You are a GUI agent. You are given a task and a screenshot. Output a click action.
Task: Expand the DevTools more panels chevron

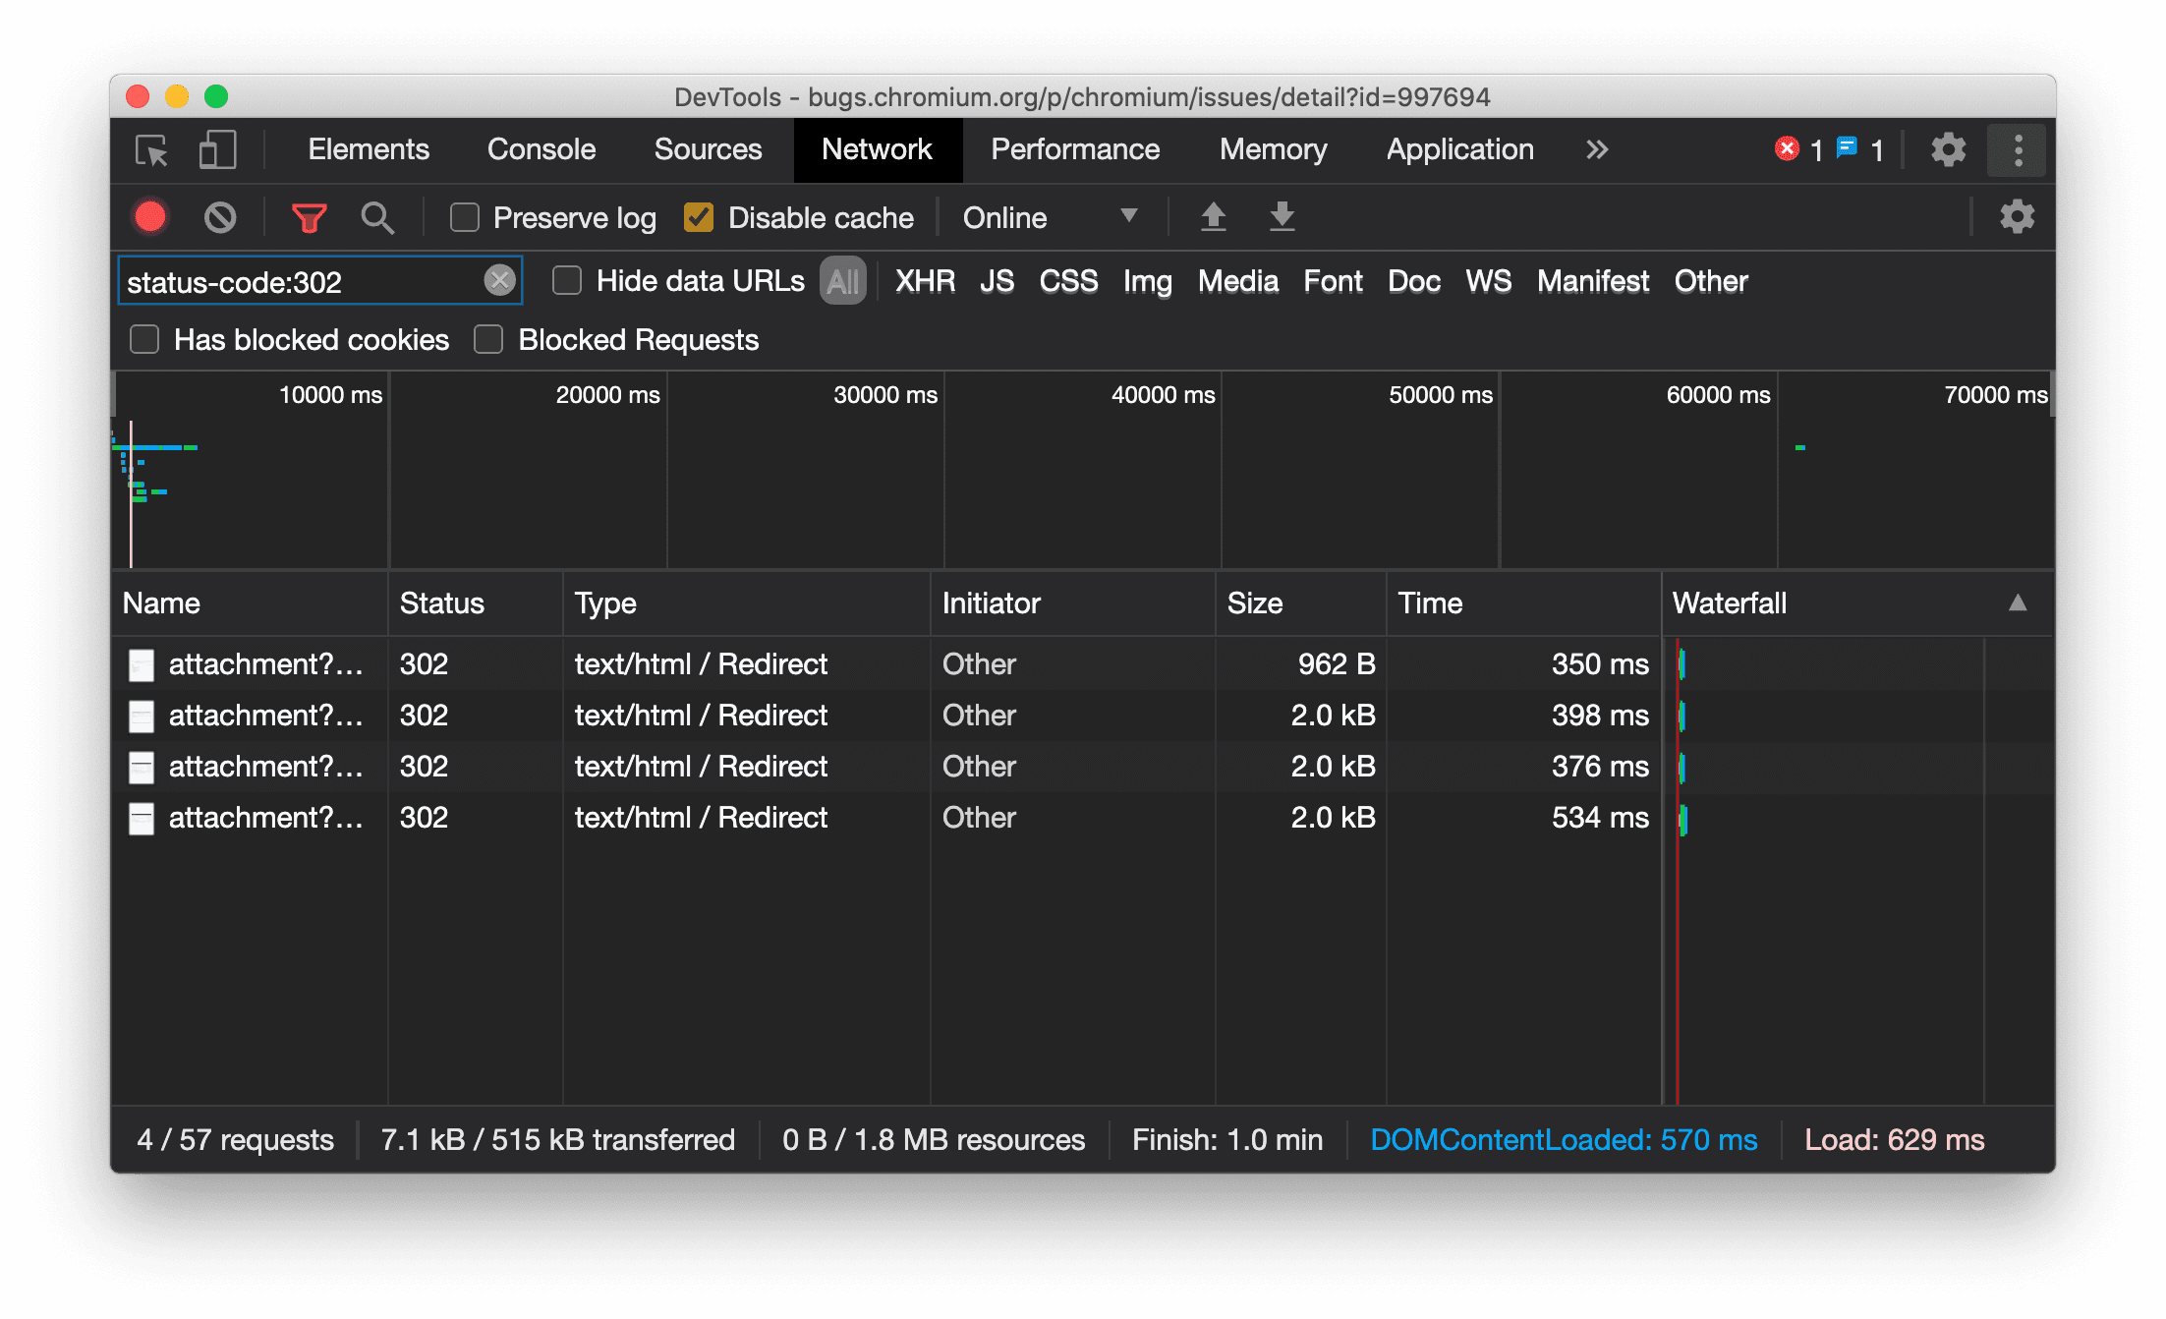[x=1597, y=148]
